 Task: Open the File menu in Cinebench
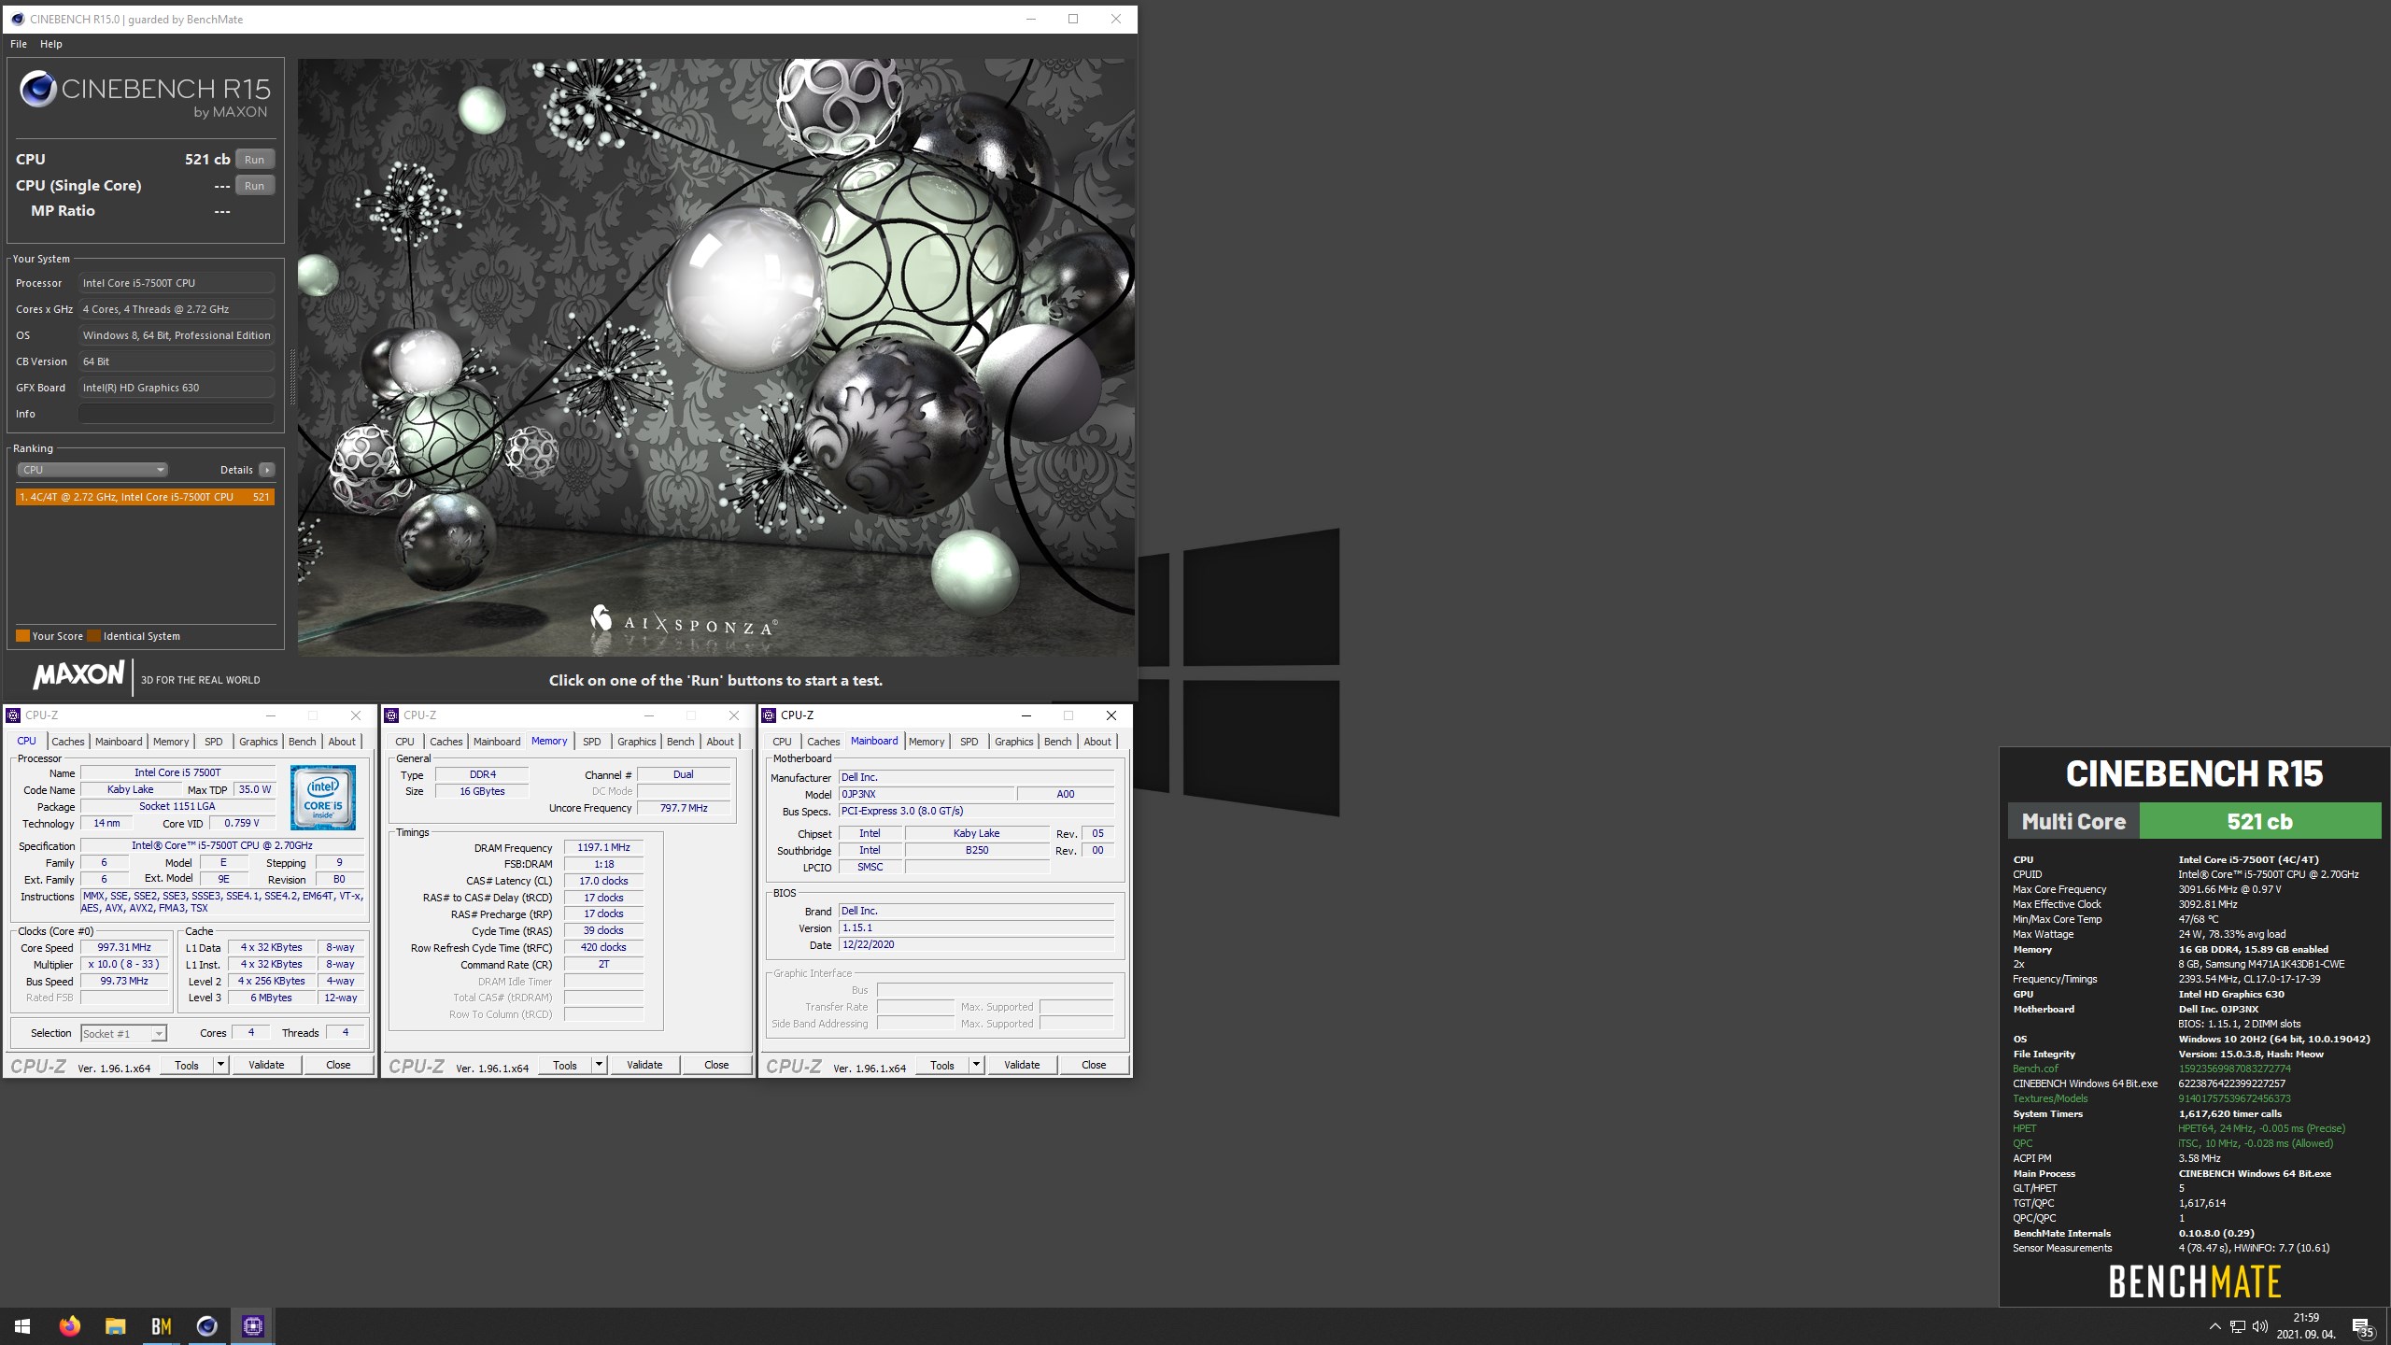[x=19, y=44]
